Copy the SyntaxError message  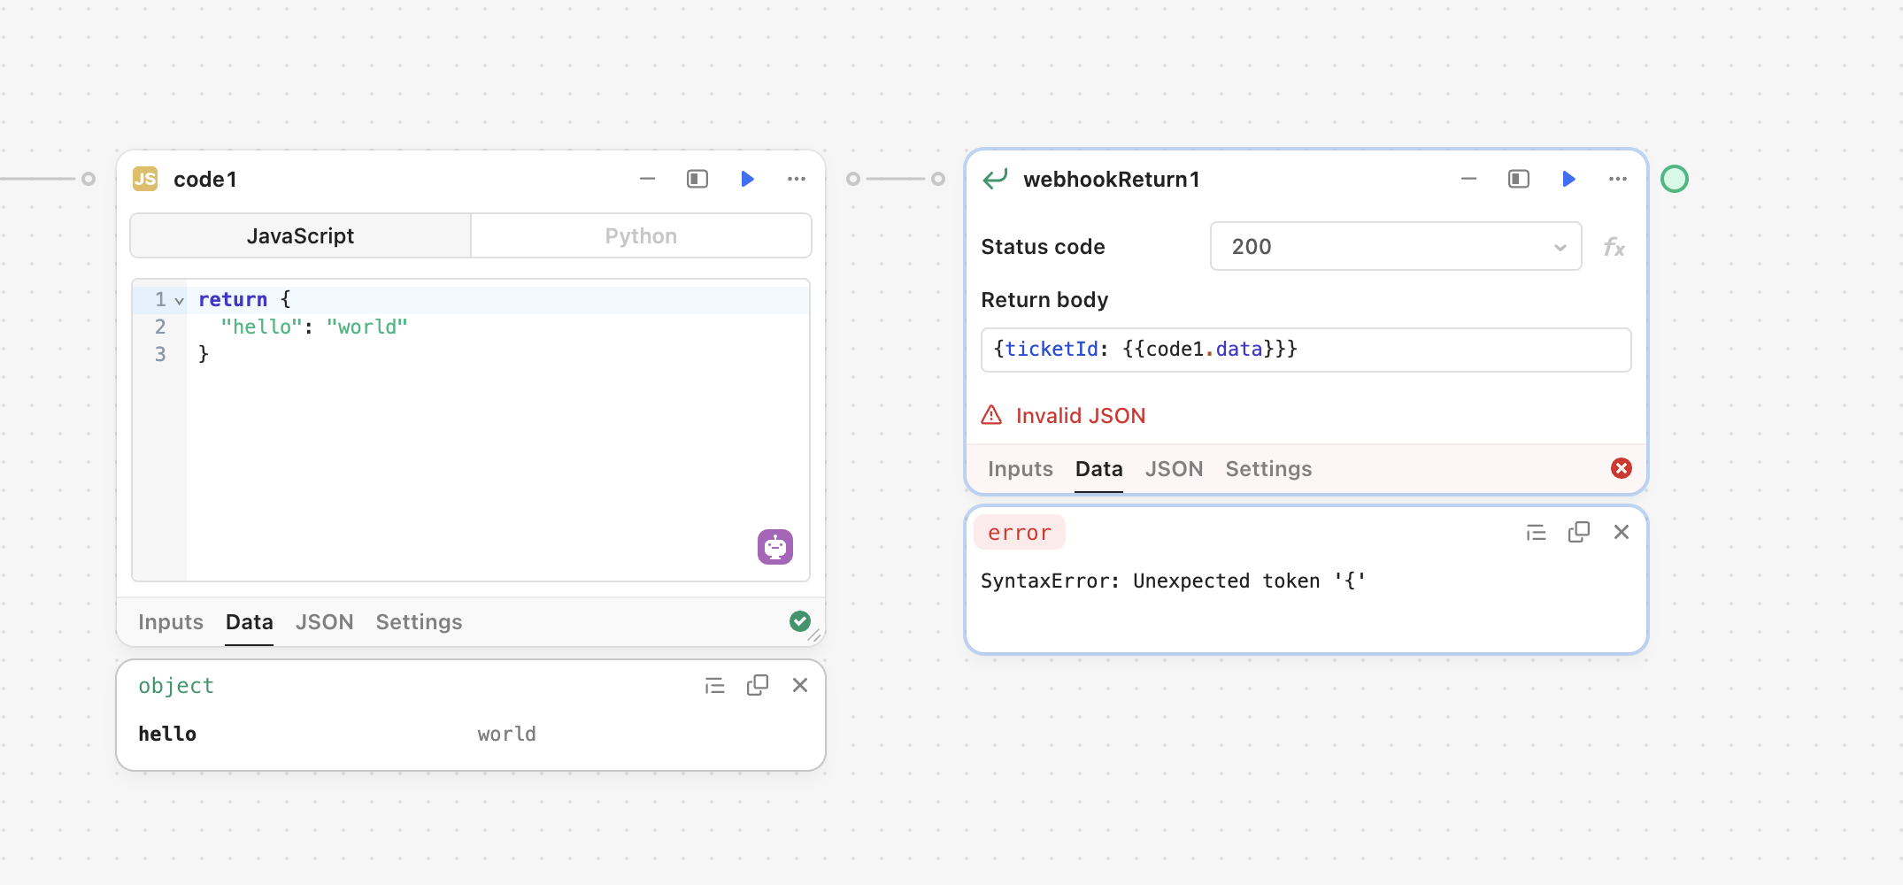point(1578,532)
